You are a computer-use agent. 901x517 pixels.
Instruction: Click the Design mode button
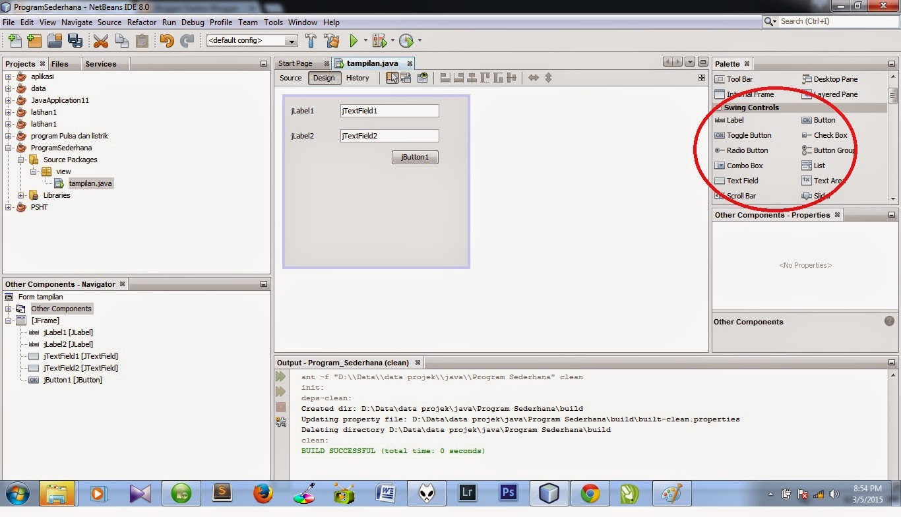324,78
